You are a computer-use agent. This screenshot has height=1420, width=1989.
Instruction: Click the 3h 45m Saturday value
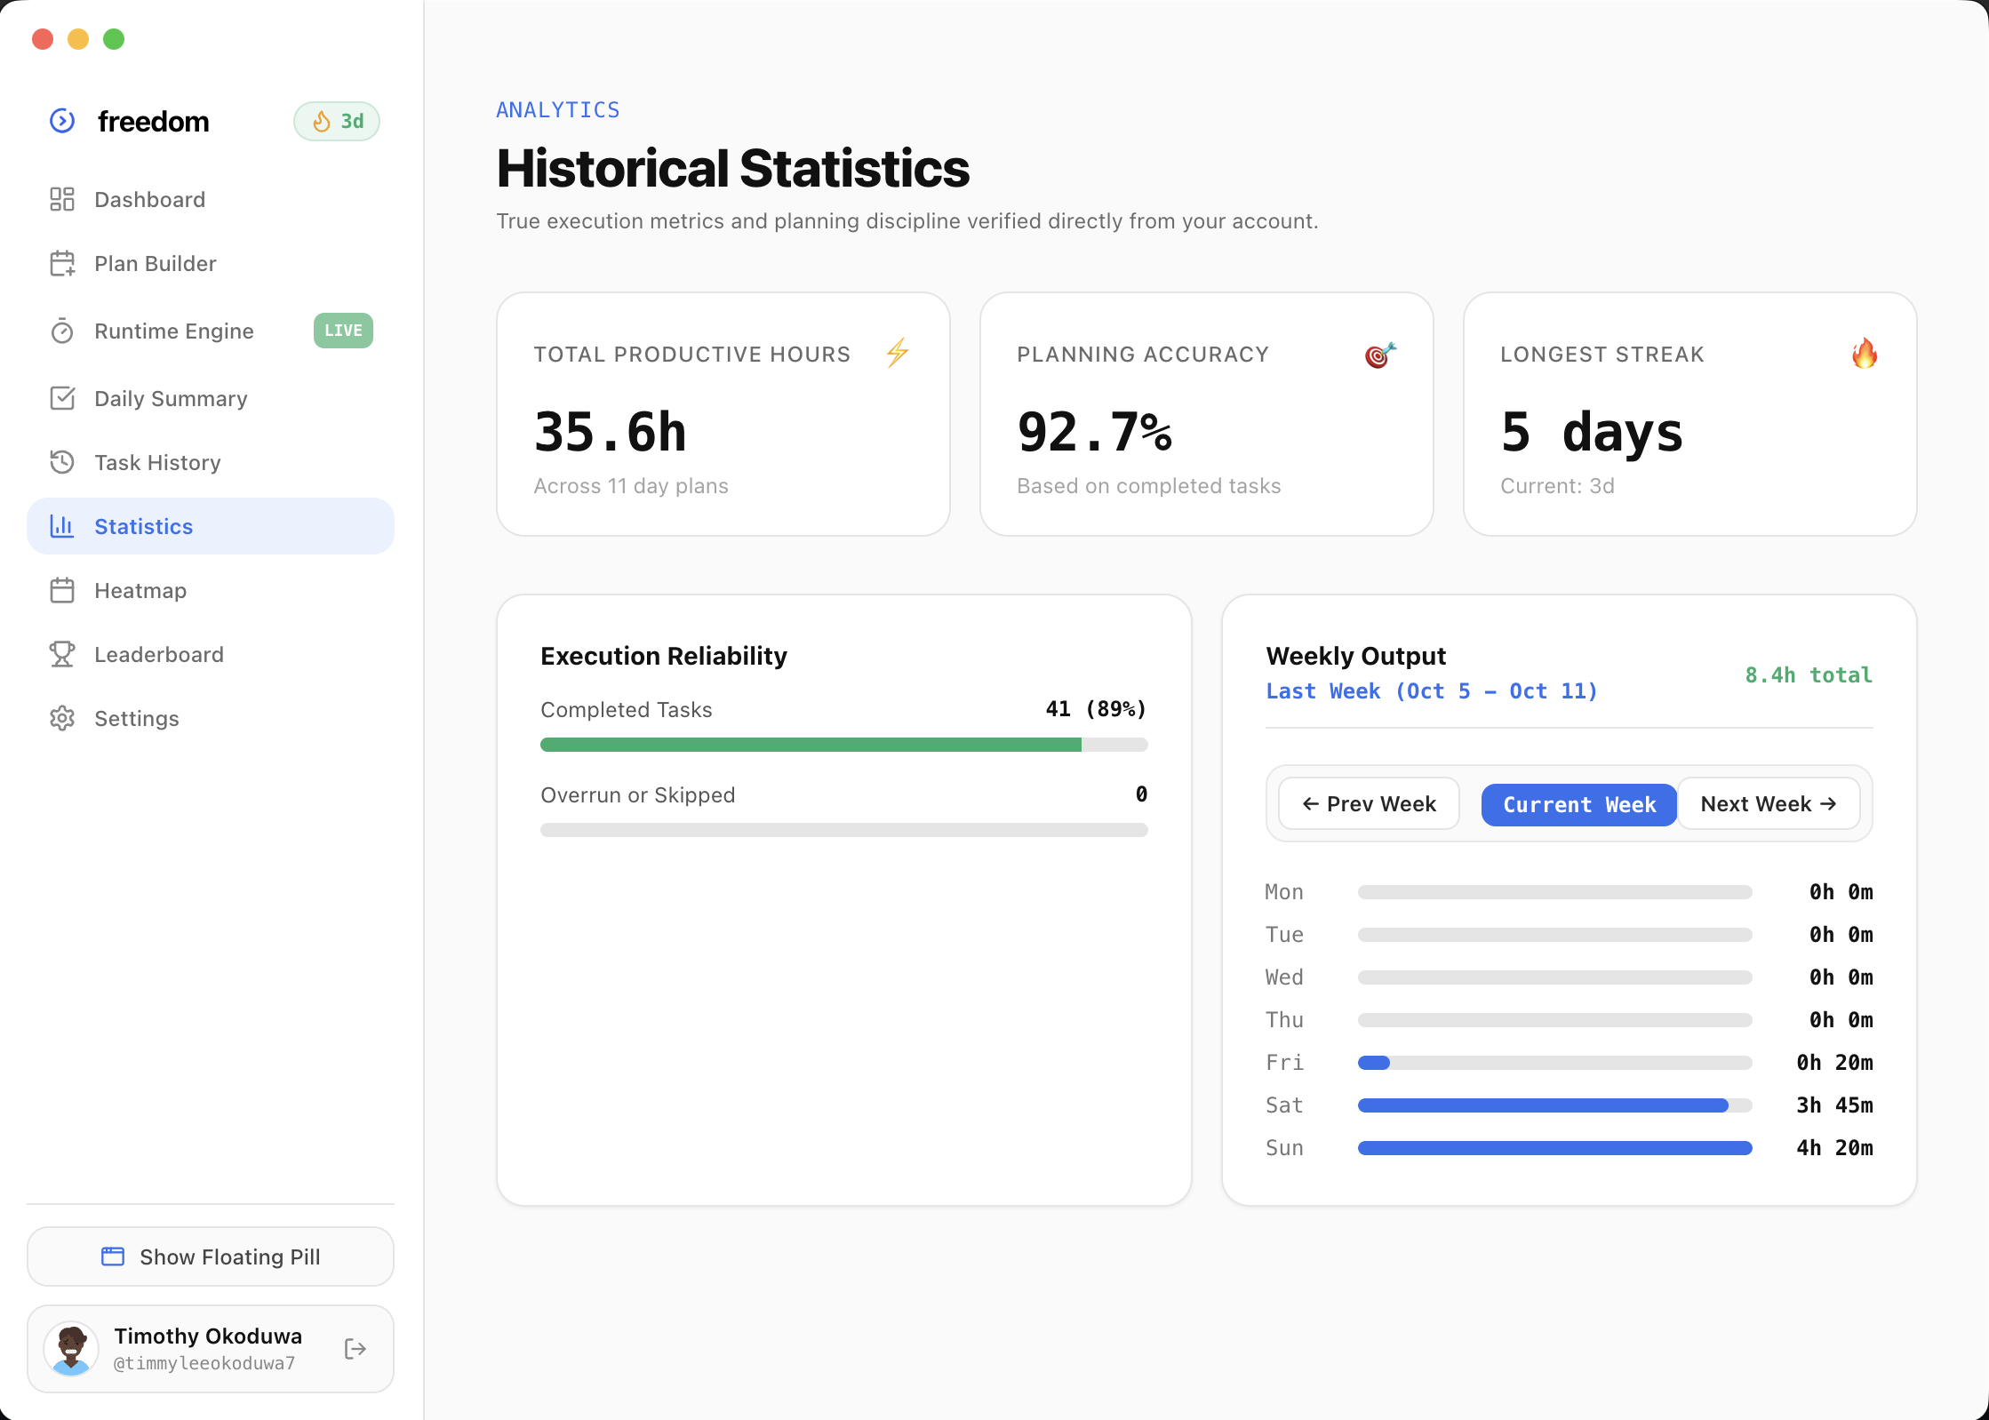1834,1105
